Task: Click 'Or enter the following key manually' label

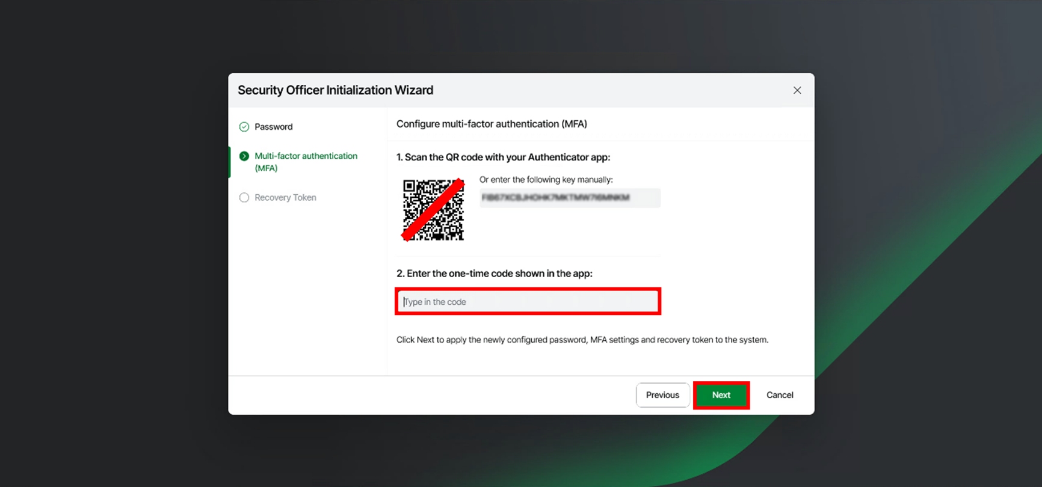Action: pyautogui.click(x=546, y=180)
